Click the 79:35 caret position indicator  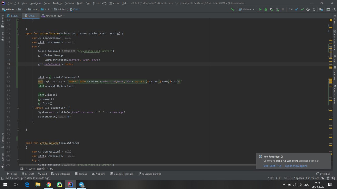pyautogui.click(x=270, y=178)
